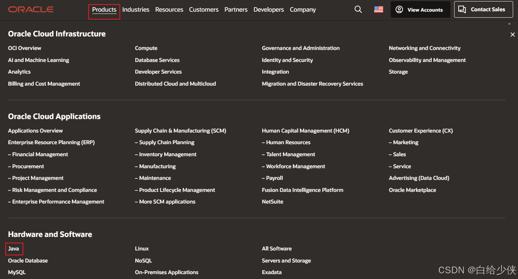
Task: Open the NetSuite link
Action: pos(272,202)
